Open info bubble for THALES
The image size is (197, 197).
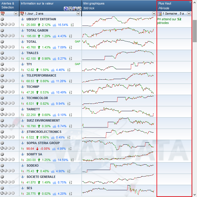point(23,53)
